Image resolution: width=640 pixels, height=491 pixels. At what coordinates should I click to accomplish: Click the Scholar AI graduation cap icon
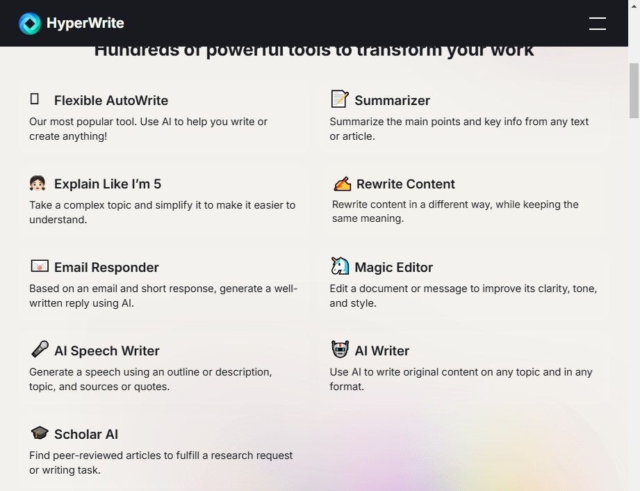click(40, 433)
